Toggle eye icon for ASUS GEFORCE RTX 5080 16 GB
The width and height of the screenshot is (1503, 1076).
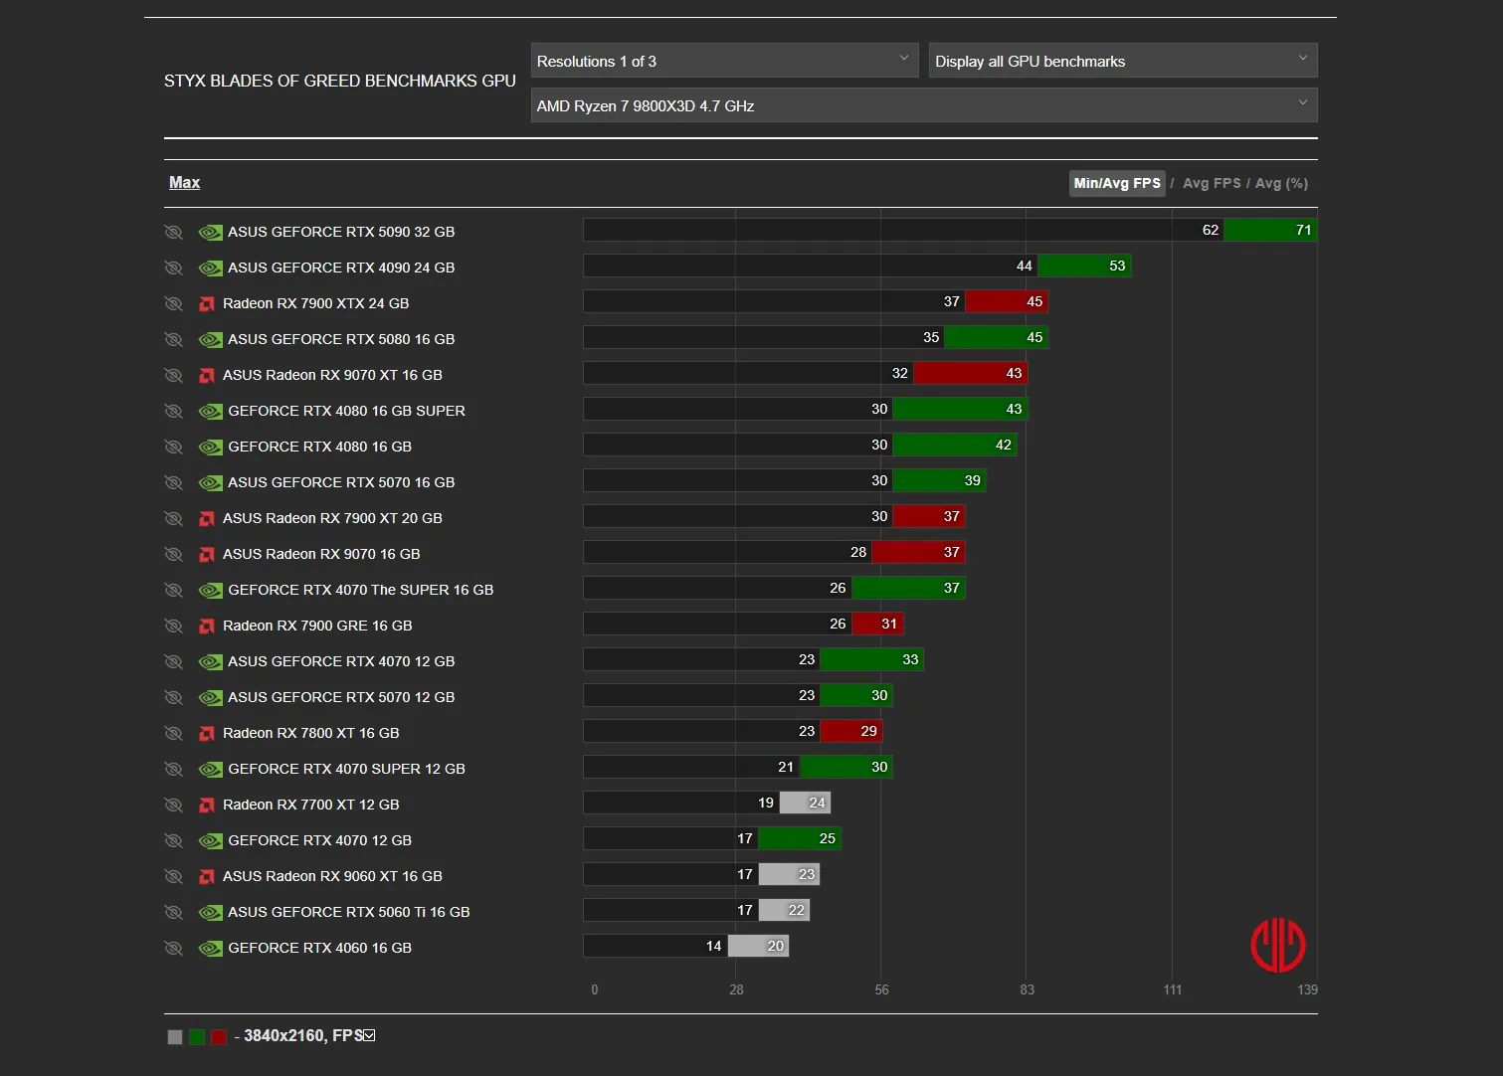pos(173,339)
